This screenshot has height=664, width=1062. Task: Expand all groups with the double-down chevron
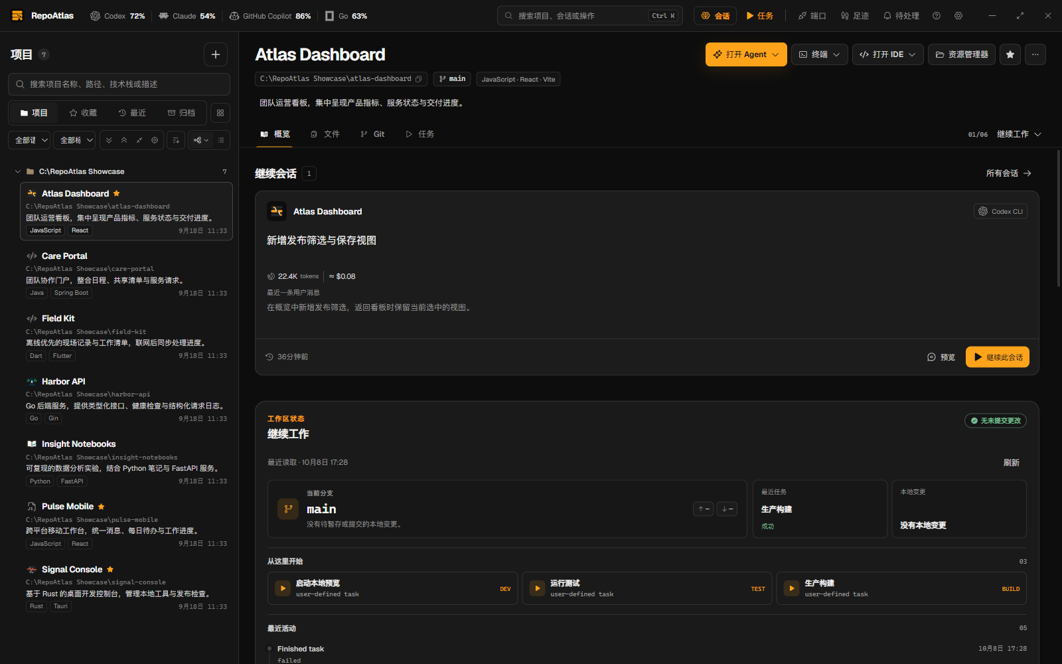[109, 140]
